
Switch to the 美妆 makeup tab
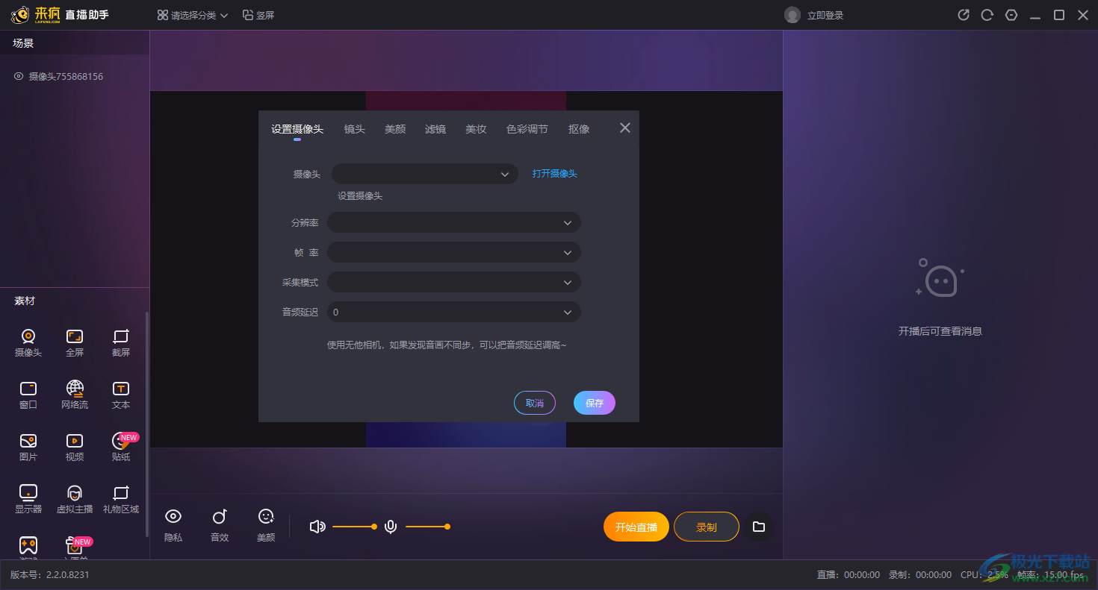point(476,129)
